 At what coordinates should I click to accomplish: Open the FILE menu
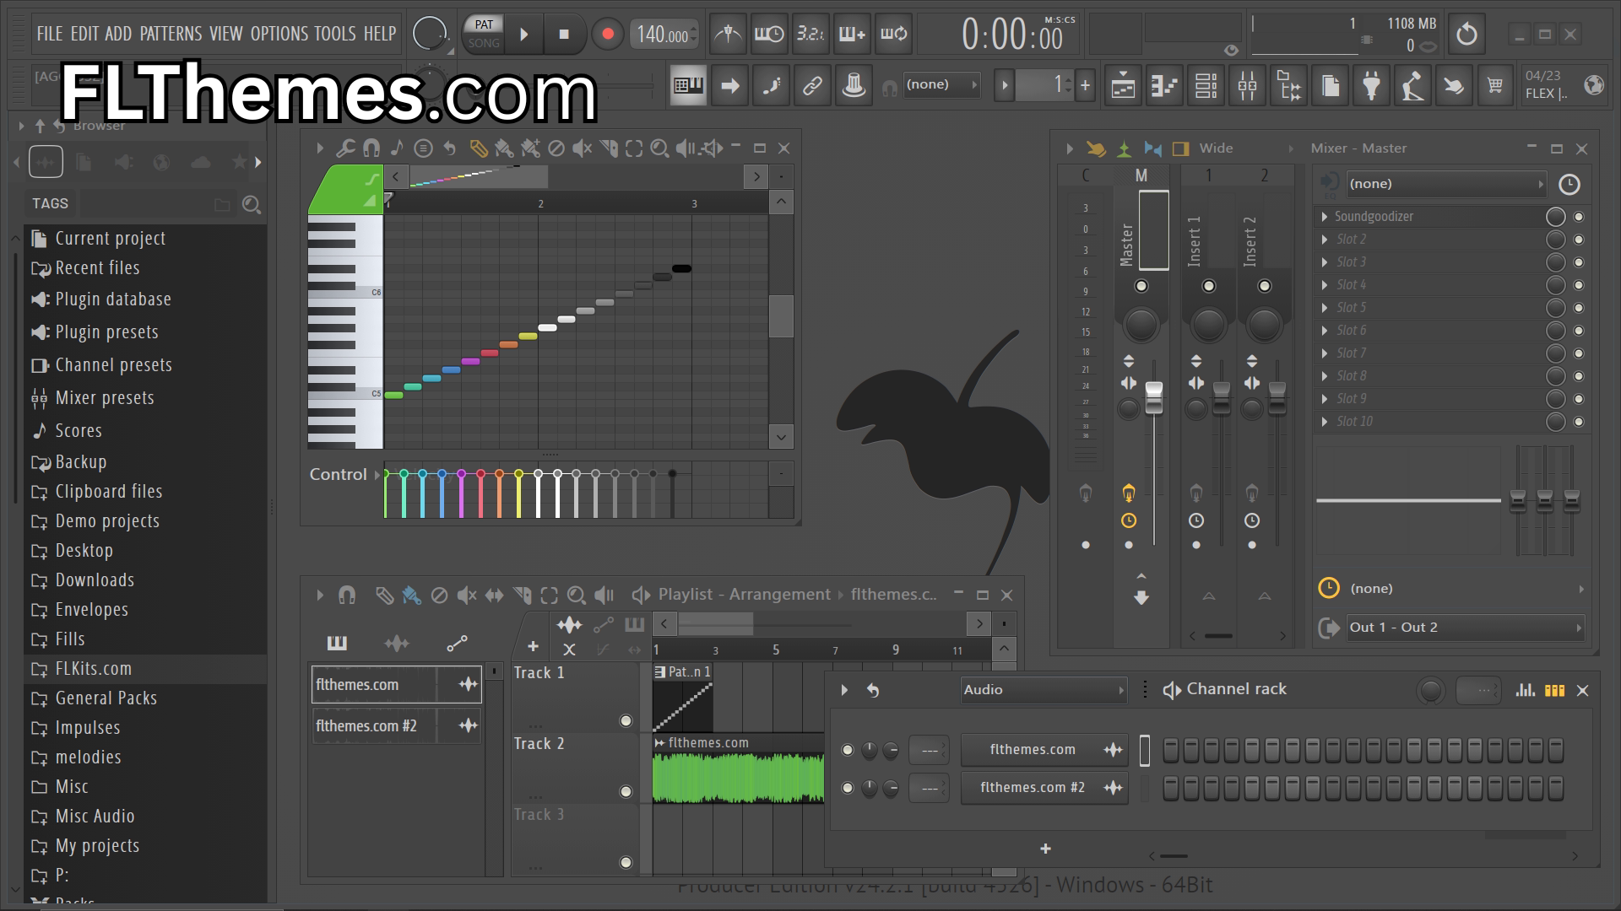click(x=50, y=34)
